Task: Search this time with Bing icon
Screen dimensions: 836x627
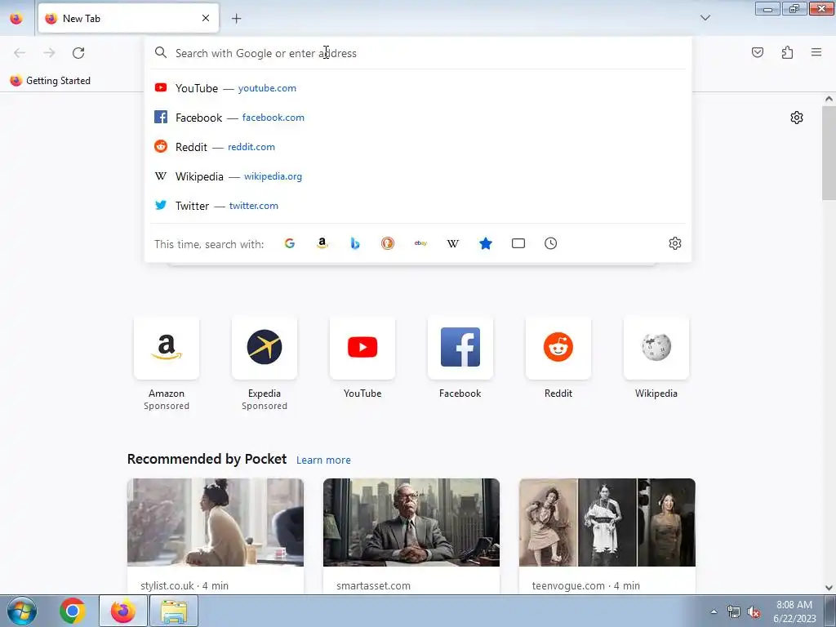Action: point(355,243)
